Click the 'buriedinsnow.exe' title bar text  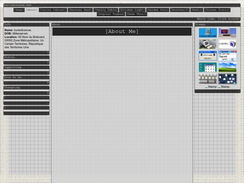tap(18, 5)
